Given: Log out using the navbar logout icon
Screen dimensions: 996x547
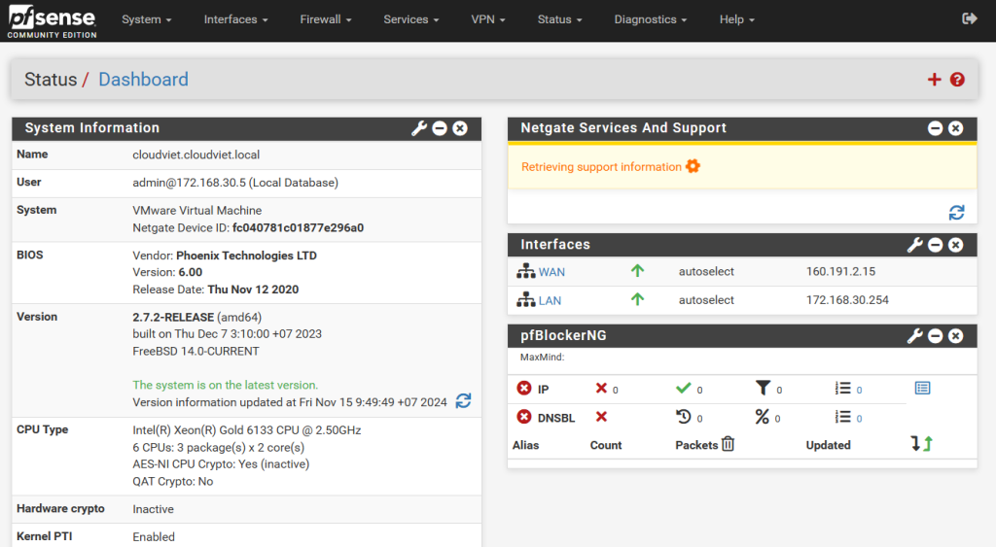Looking at the screenshot, I should click(970, 19).
